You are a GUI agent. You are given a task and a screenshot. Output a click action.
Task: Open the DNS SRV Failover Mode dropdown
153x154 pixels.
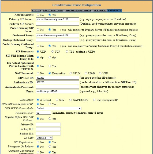59,109
